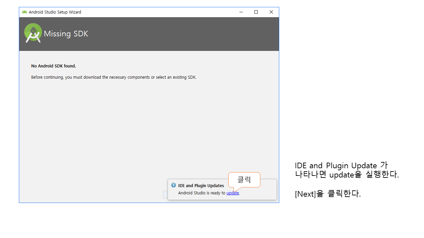Click the small Android icon in title bar
The height and width of the screenshot is (238, 424).
pyautogui.click(x=25, y=12)
